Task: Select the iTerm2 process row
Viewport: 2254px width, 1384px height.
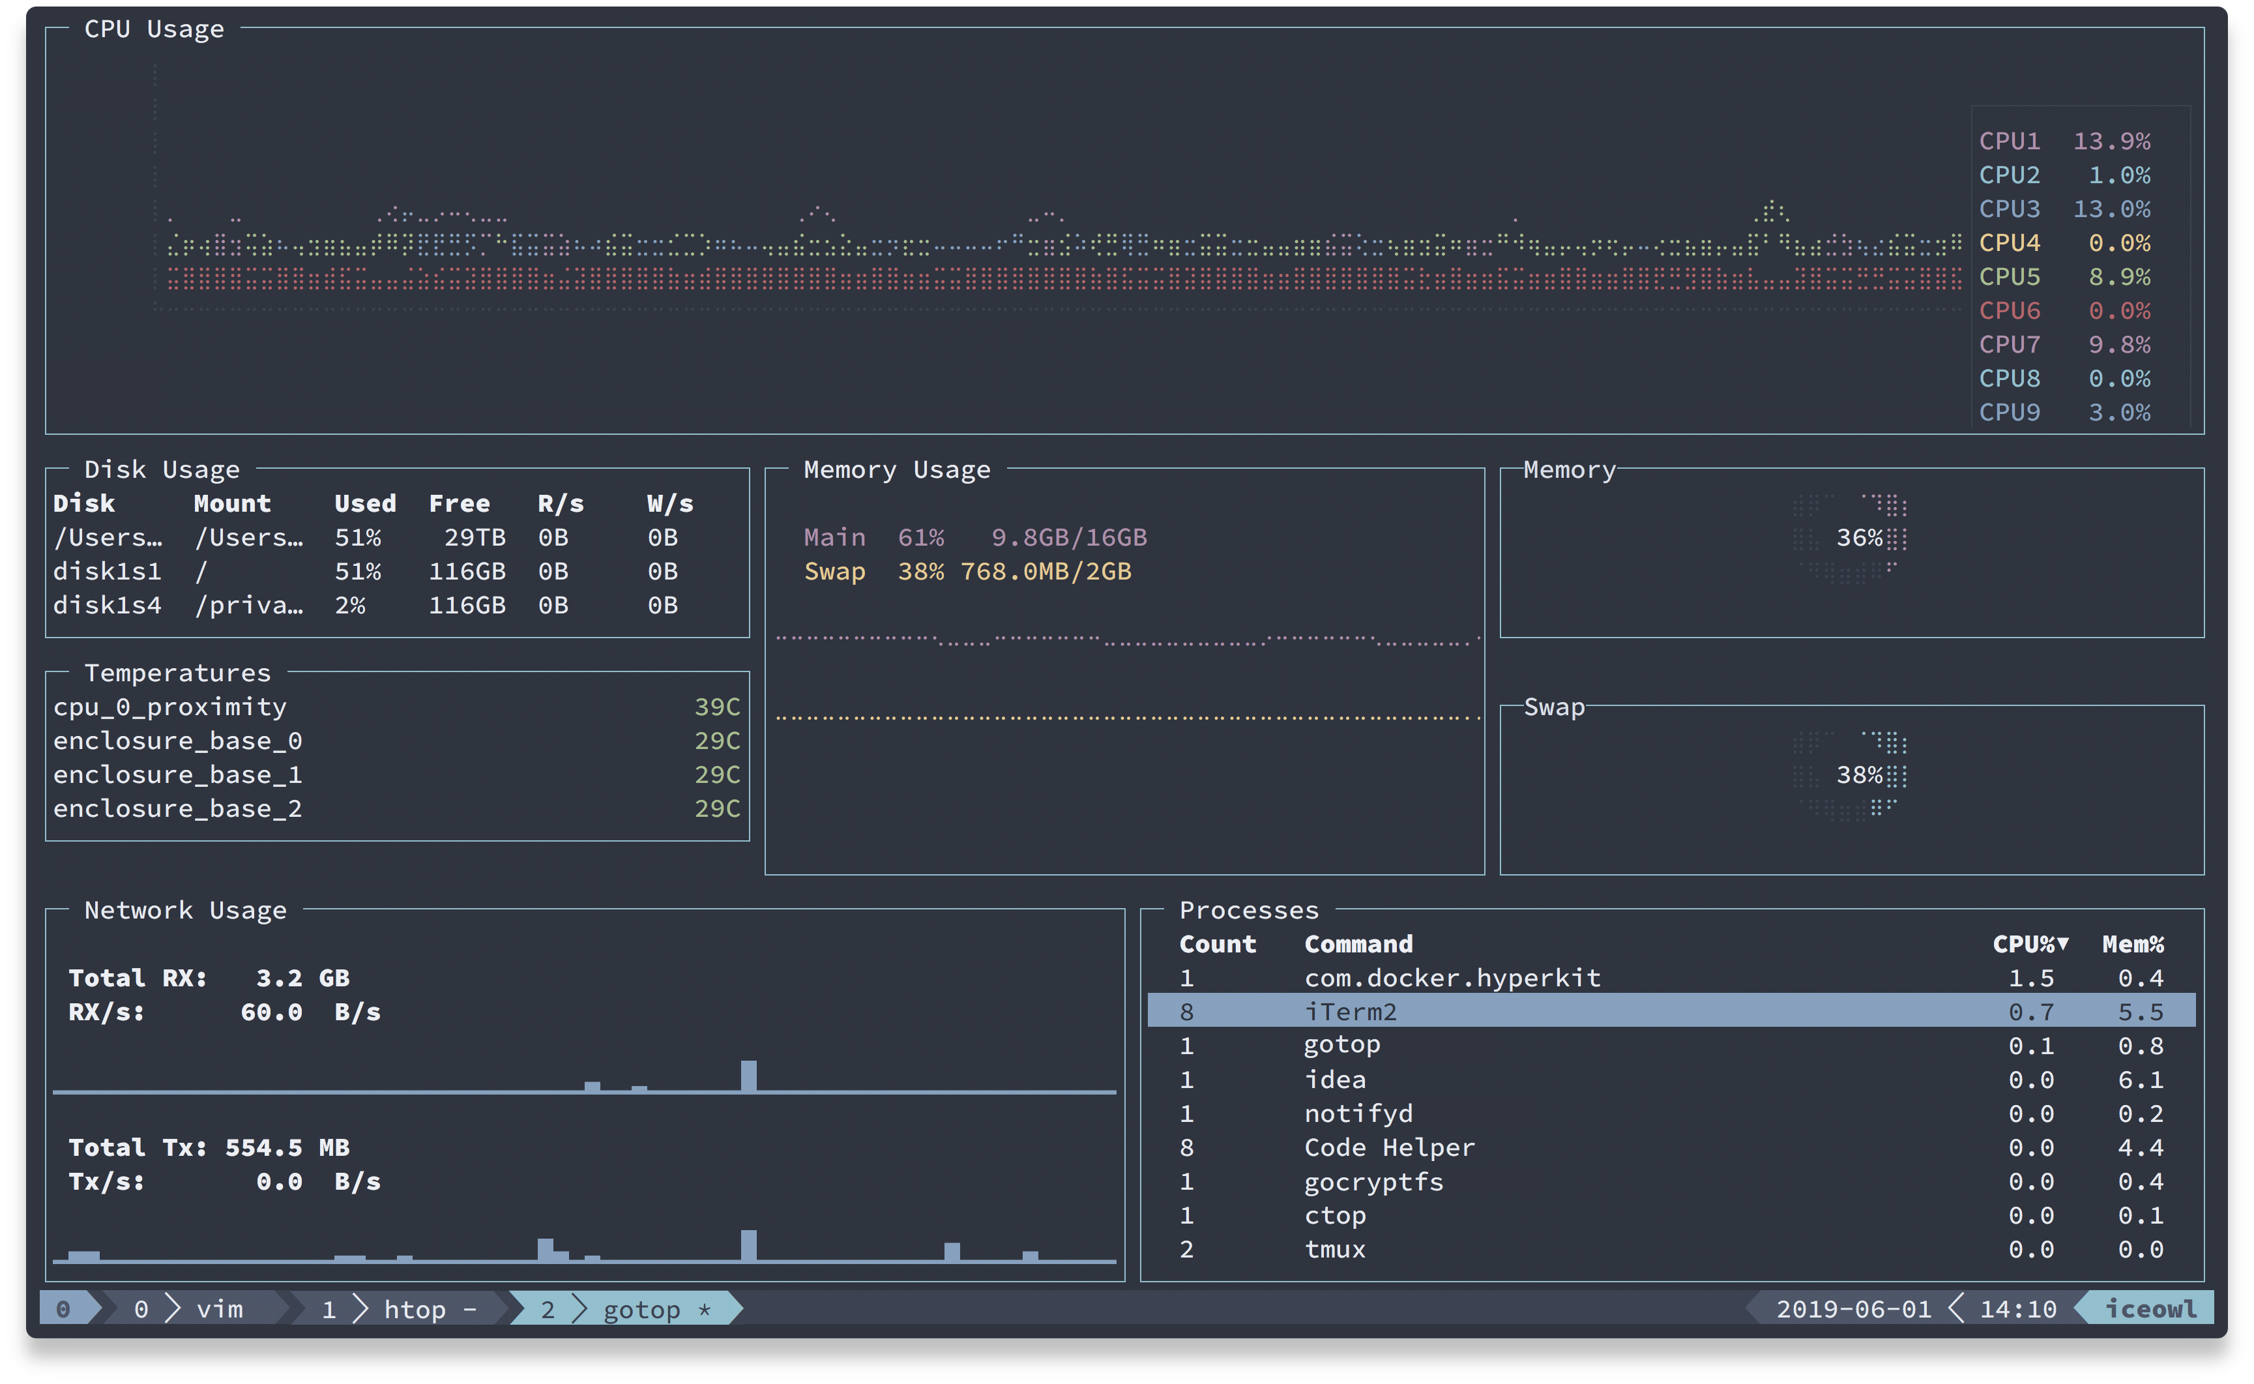Action: [x=1670, y=1012]
